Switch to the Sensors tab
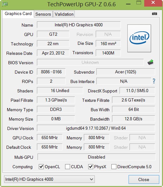Screen dimensions: 163x187 [x=43, y=14]
